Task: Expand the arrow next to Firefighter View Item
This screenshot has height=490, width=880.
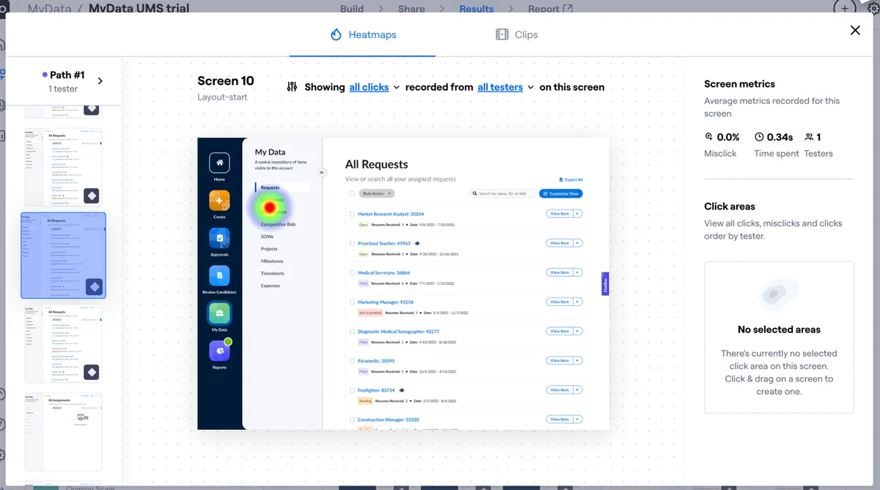Action: 578,390
